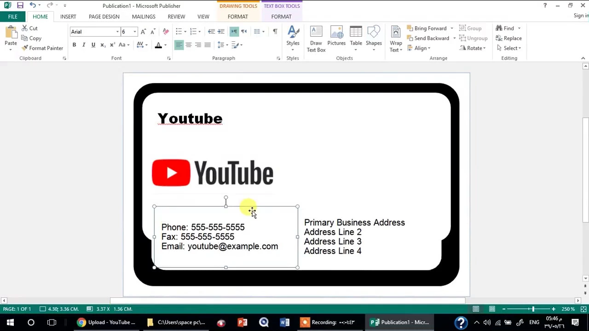
Task: Open Word from the taskbar
Action: [285, 322]
